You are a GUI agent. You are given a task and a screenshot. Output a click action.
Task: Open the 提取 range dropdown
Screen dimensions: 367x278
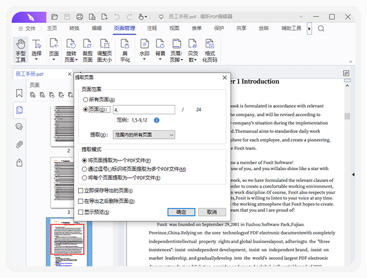144,135
